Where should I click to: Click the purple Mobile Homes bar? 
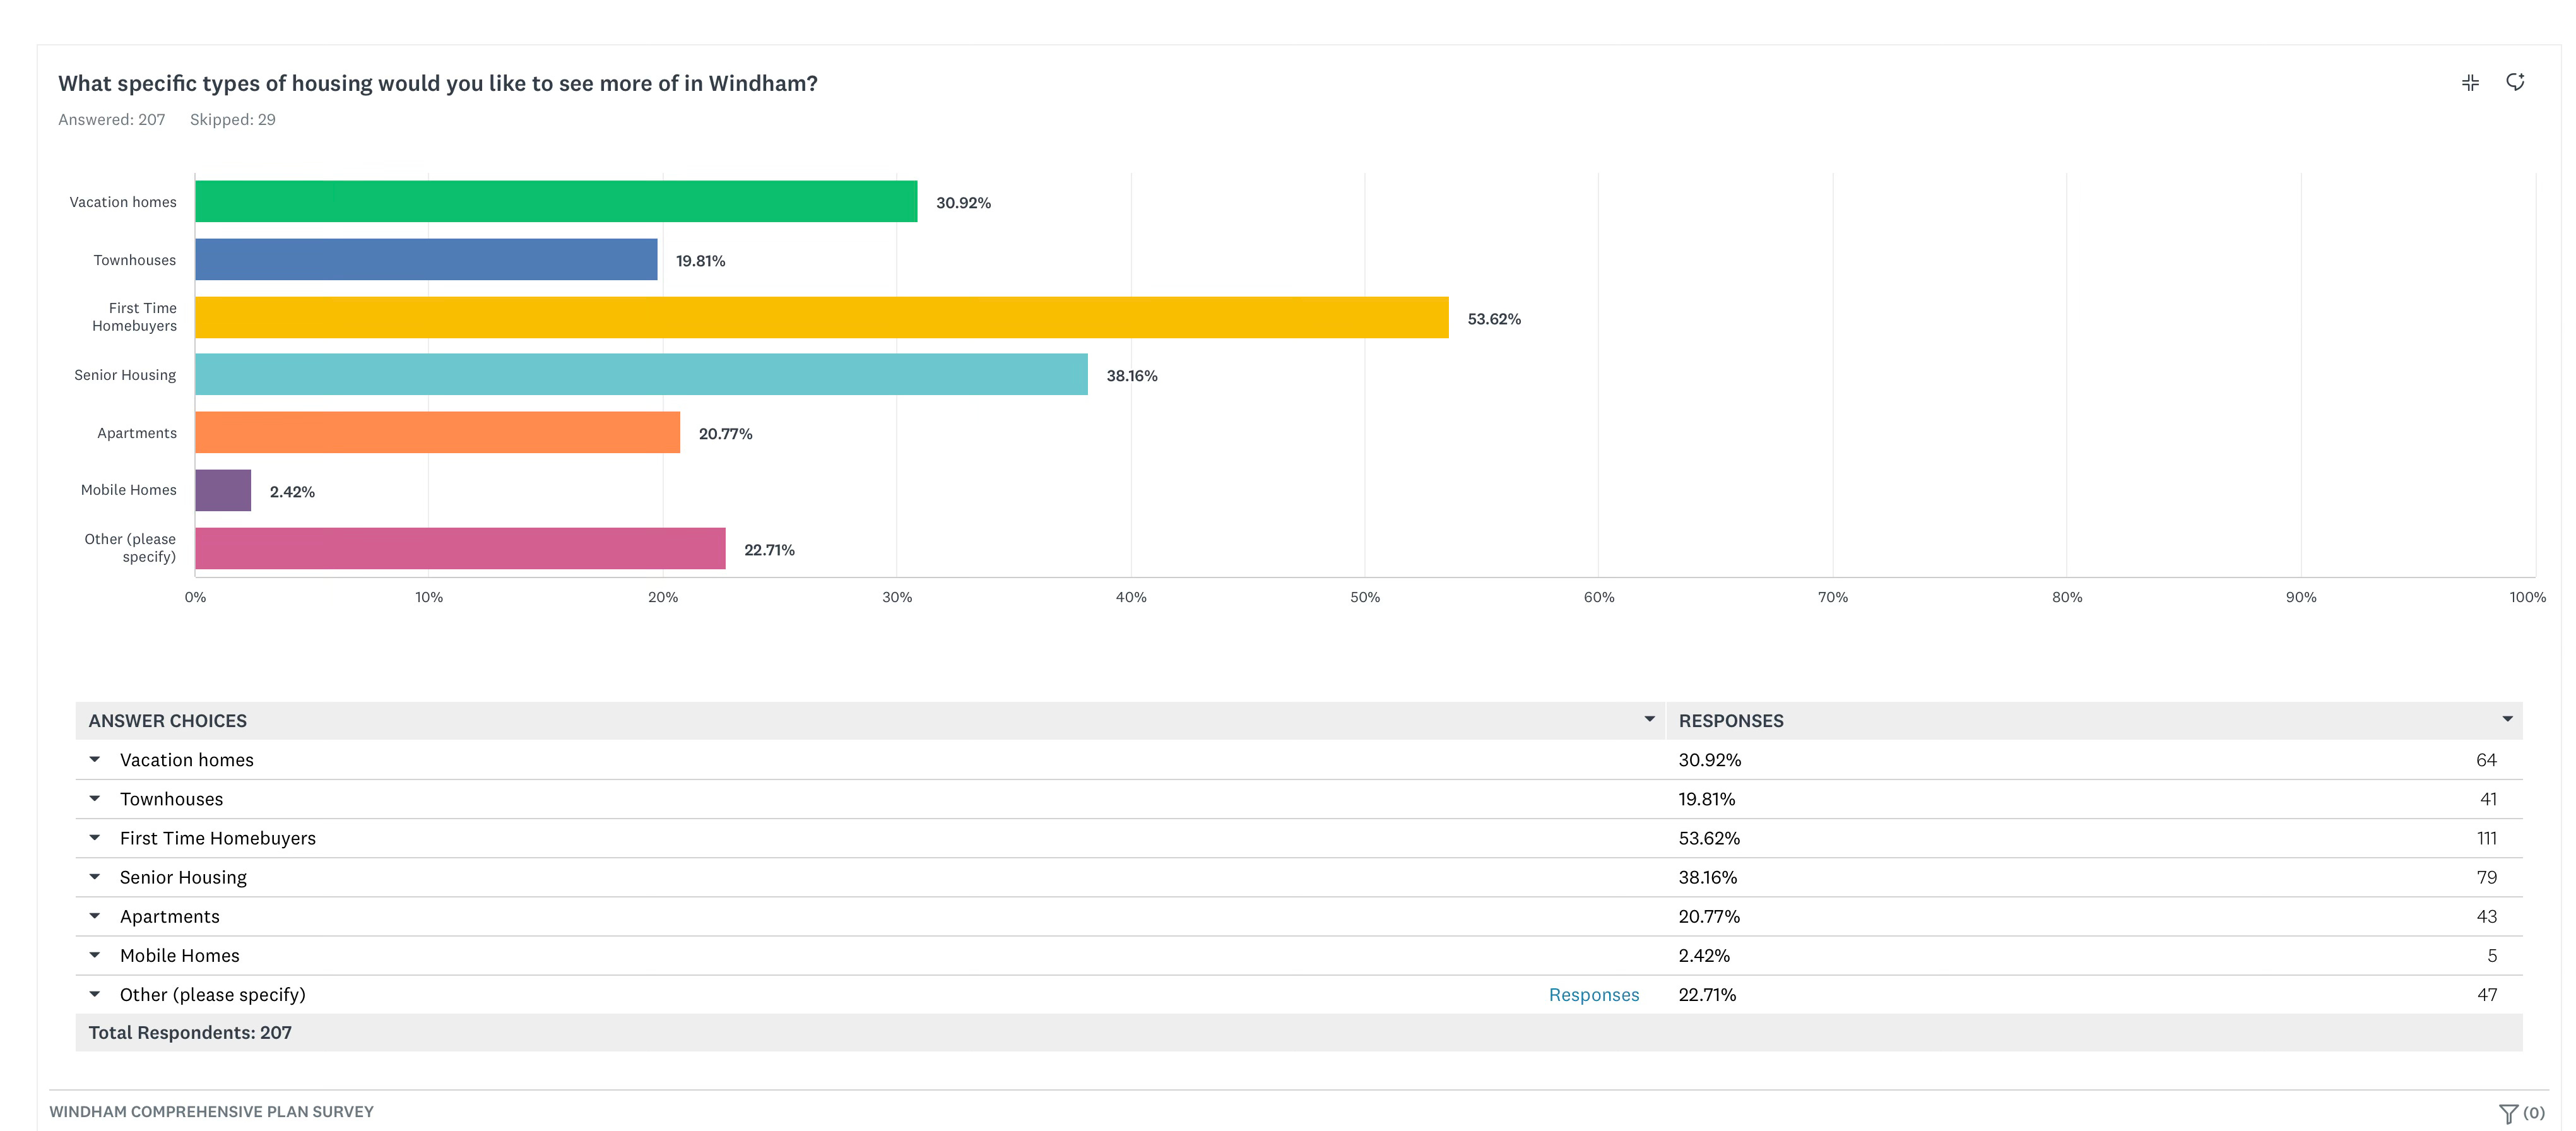(223, 490)
